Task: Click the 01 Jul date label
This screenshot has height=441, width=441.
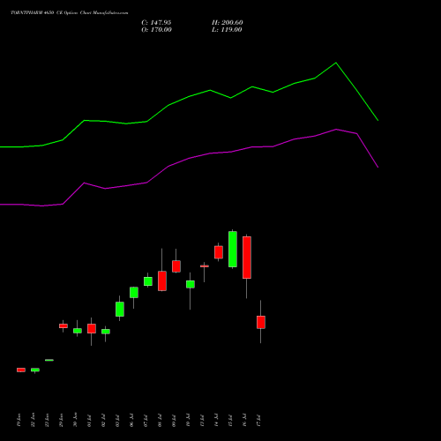Action: pos(90,421)
